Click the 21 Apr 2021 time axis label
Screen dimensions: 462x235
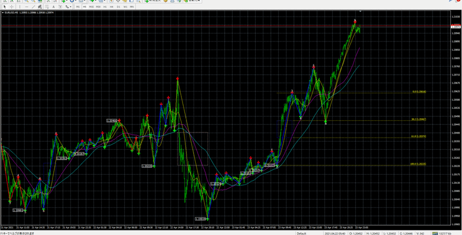tap(7, 228)
